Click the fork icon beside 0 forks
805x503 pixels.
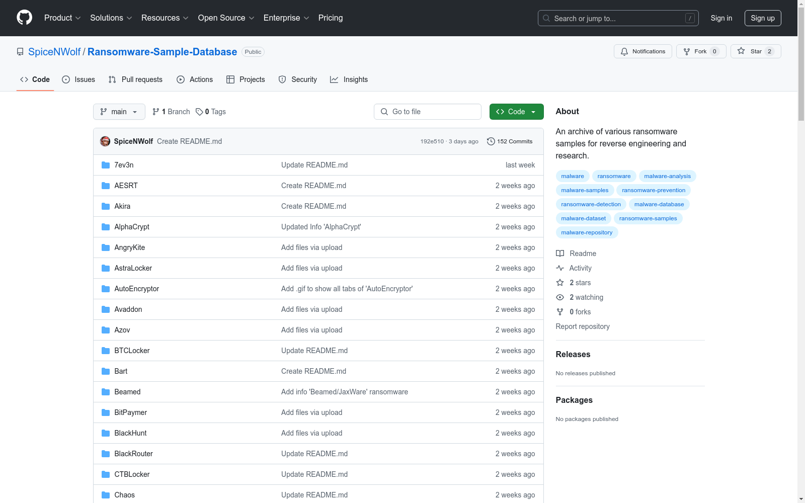coord(560,312)
